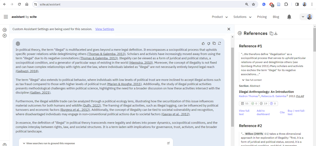Click Add to dashboard for Reference #1
The image size is (316, 146).
click(263, 113)
